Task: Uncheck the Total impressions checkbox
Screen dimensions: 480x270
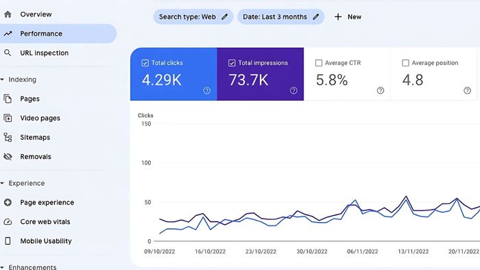Action: coord(232,63)
